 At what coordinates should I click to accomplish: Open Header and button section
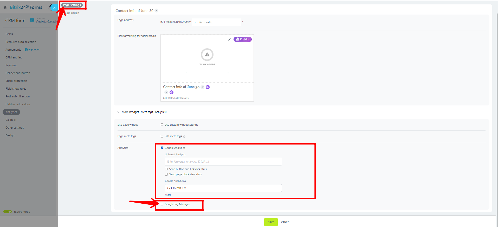click(x=18, y=73)
